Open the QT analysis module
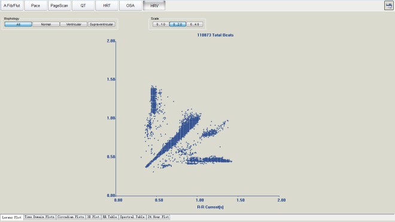This screenshot has width=395, height=222. 83,5
